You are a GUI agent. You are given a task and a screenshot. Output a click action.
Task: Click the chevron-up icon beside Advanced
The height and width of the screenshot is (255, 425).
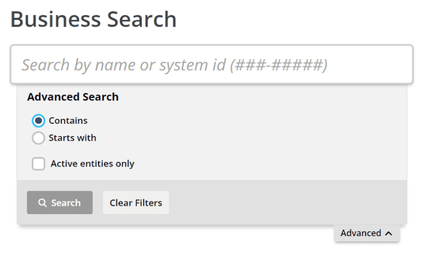(388, 233)
